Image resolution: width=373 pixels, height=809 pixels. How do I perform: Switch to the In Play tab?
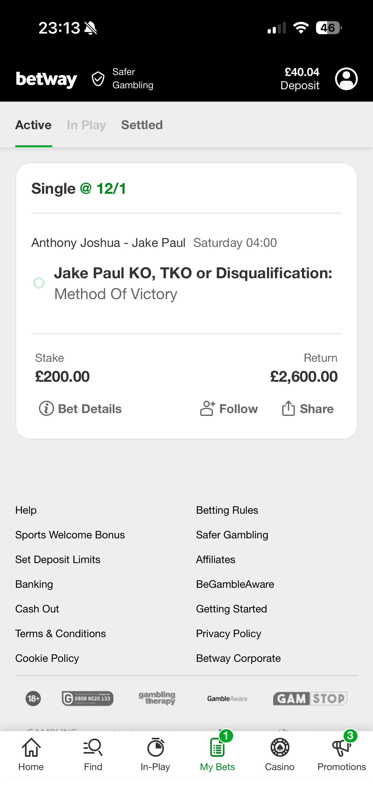pos(86,125)
